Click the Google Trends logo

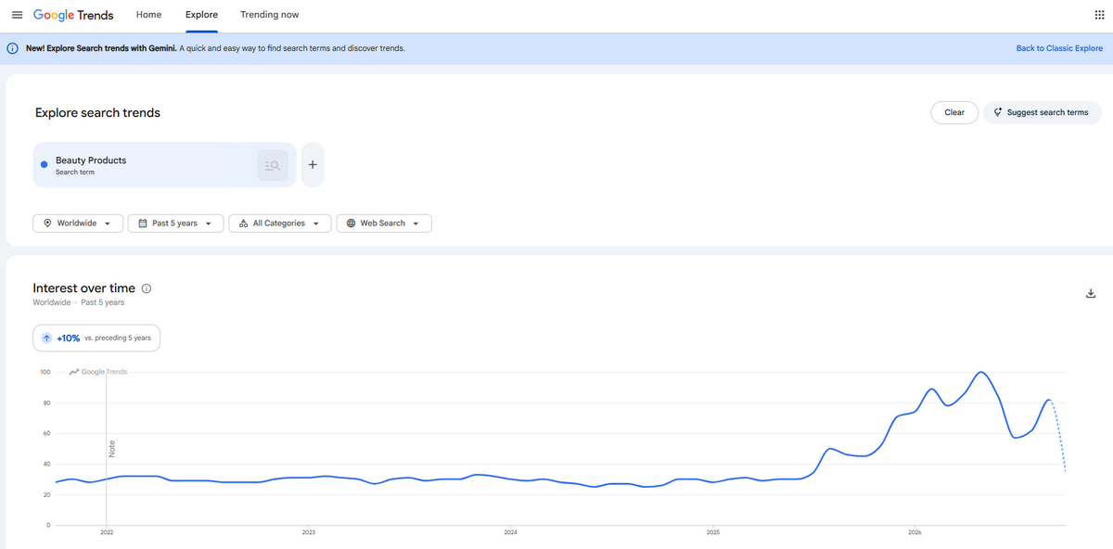click(x=73, y=15)
